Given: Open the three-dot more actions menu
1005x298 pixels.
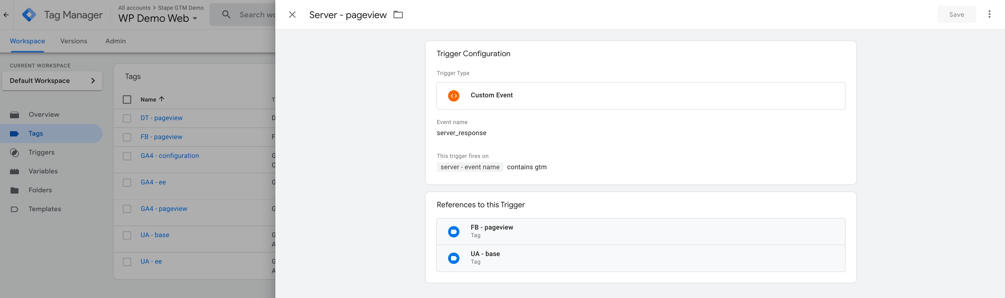Looking at the screenshot, I should pos(989,14).
